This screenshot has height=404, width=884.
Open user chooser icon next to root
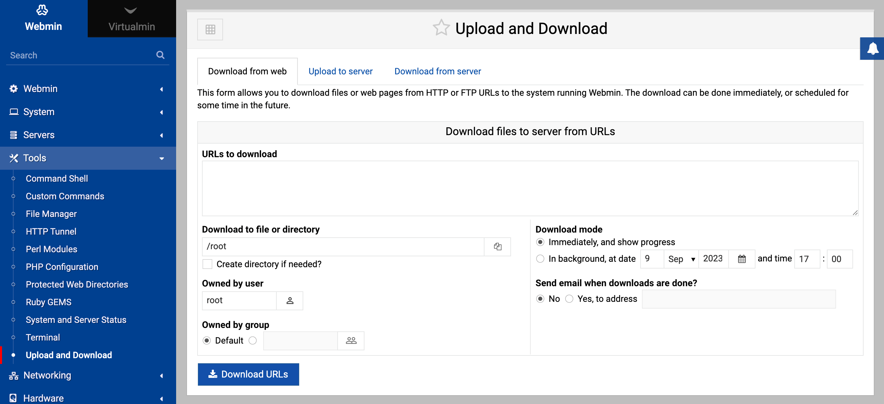[290, 300]
